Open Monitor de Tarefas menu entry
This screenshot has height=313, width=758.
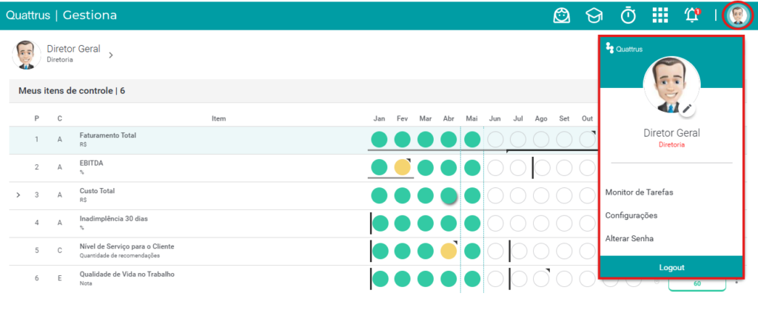639,192
